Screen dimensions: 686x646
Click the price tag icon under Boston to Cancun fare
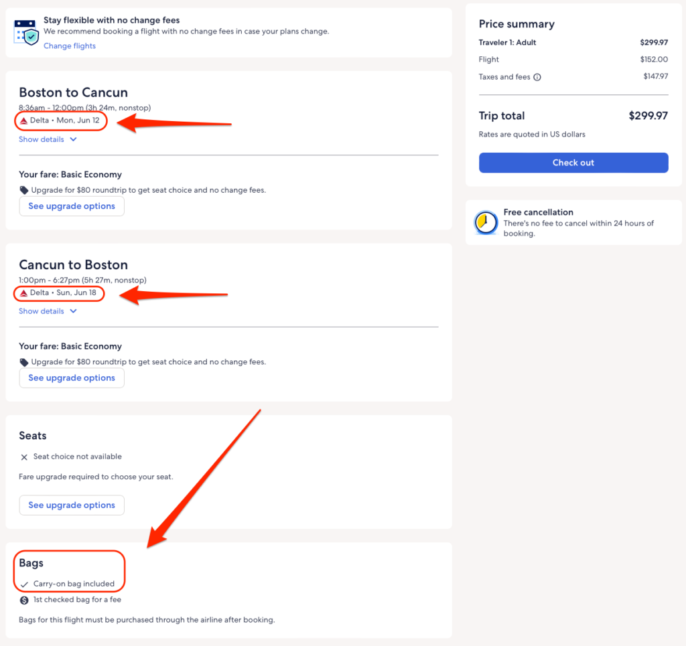click(24, 190)
